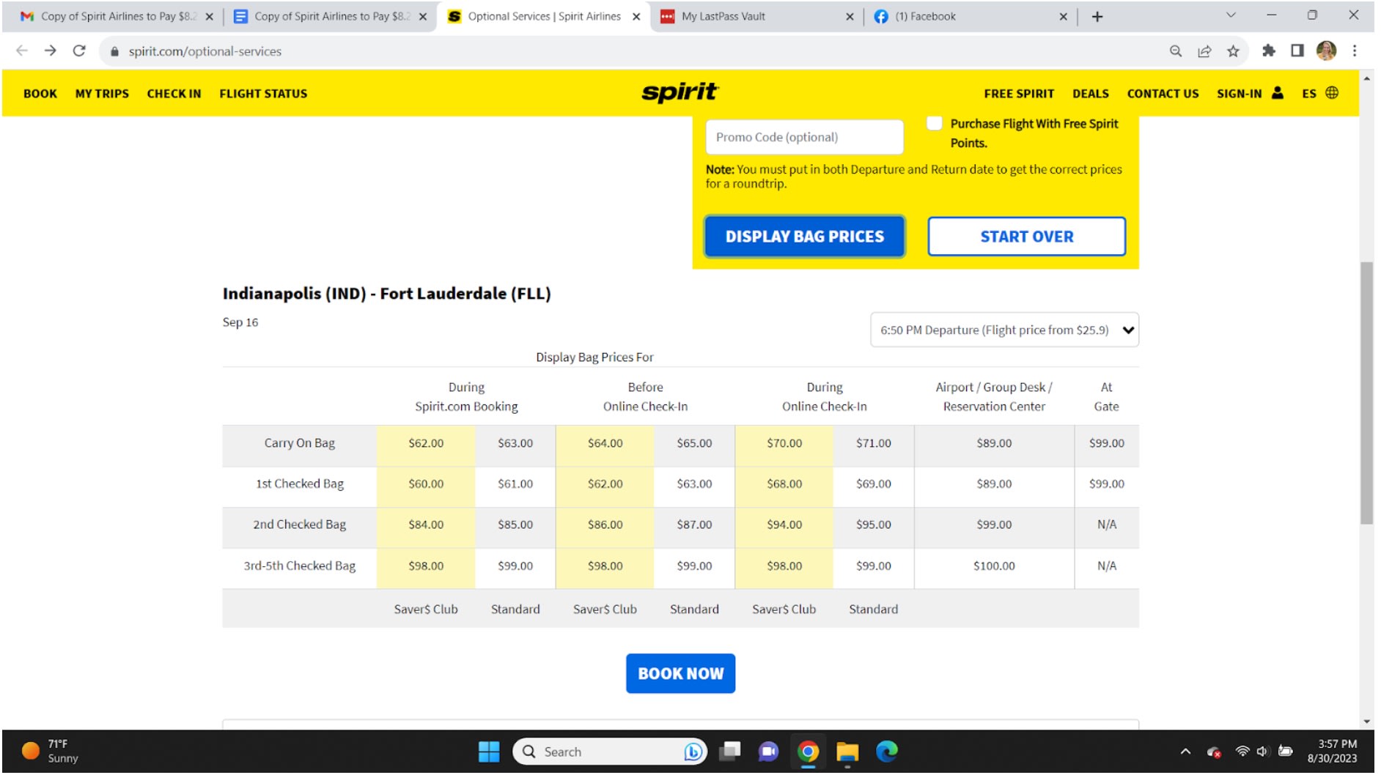Screen dimensions: 1381x775
Task: Click the globe language icon
Action: point(1332,93)
